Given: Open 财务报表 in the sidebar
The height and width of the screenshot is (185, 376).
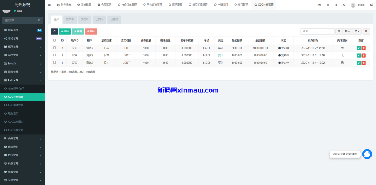Looking at the screenshot, I should [x=22, y=30].
